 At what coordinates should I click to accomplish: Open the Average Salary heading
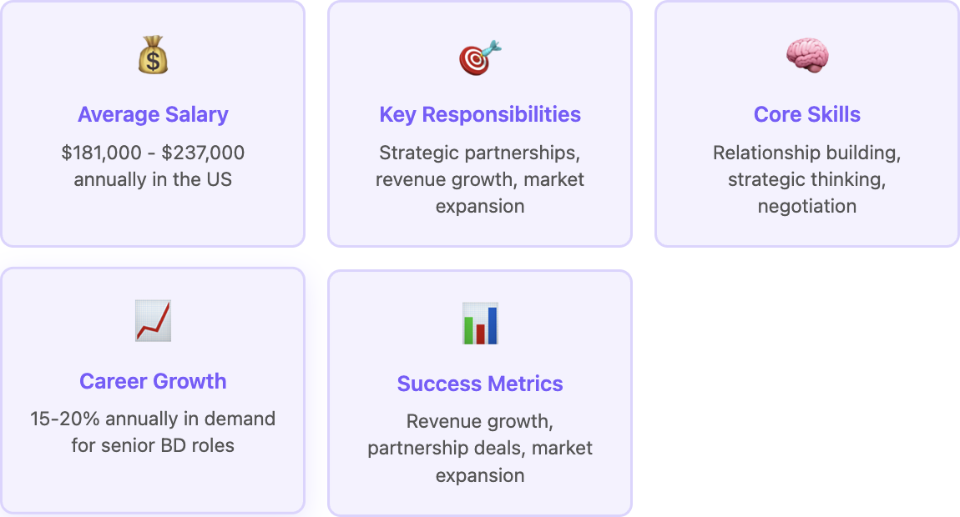153,114
